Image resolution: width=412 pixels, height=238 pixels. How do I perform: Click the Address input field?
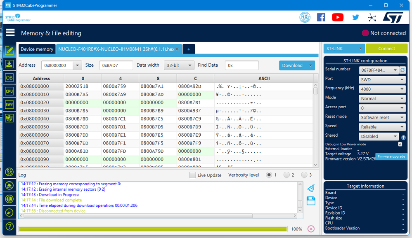point(57,65)
